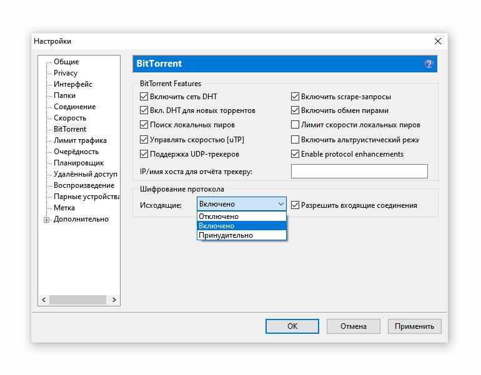Open the help question mark icon
This screenshot has height=375, width=481.
pos(429,64)
